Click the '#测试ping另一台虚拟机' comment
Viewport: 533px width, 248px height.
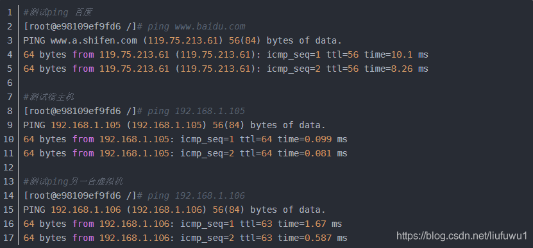click(x=72, y=182)
